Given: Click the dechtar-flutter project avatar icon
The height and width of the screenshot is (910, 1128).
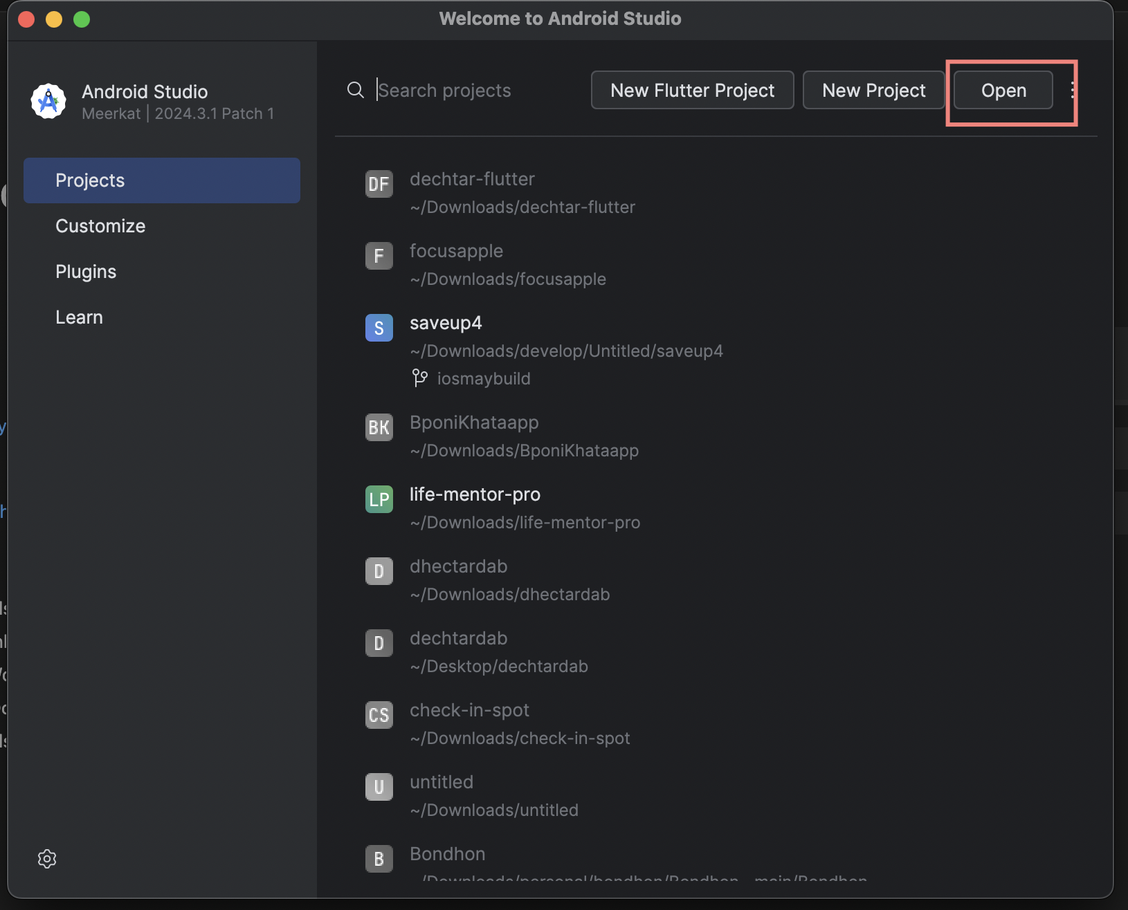Looking at the screenshot, I should tap(379, 184).
